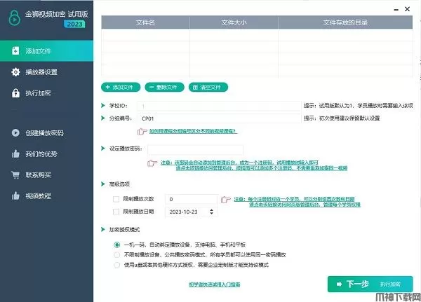Click the pointing-hand icon beside the password notice
Viewport: 421px width, 302px height.
tap(152, 163)
